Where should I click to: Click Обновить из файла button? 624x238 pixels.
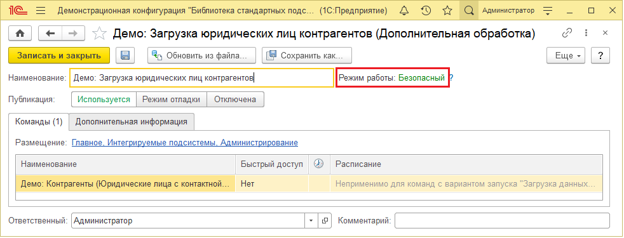202,56
